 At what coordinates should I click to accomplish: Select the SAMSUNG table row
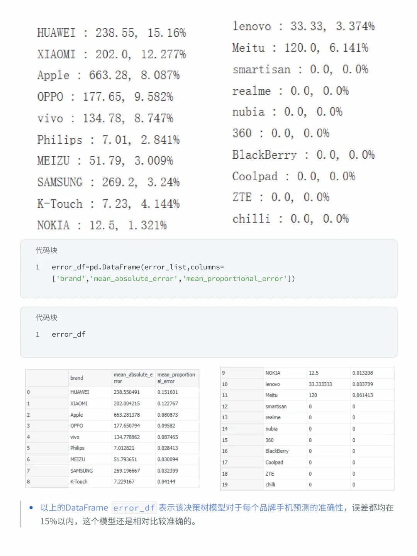112,471
